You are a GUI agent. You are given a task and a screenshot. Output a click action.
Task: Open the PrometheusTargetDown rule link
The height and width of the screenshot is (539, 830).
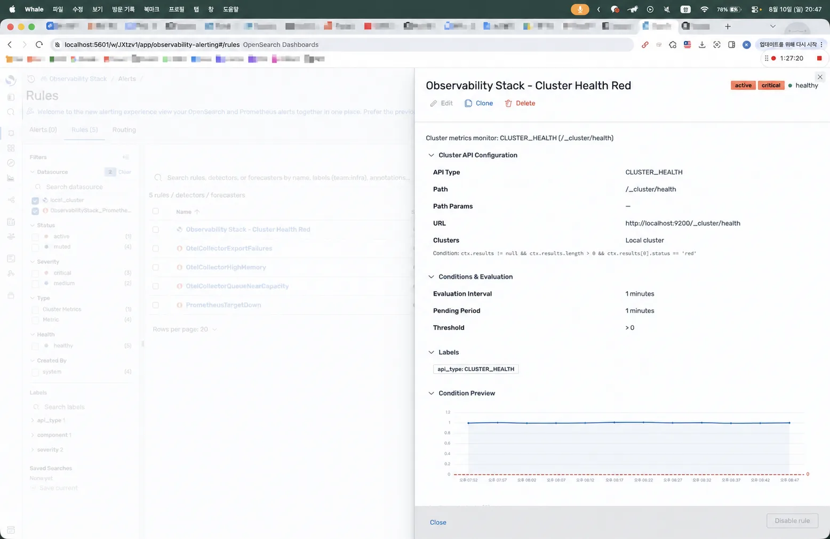[224, 305]
